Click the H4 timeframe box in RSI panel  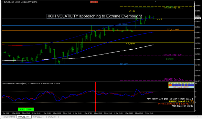coord(176,83)
